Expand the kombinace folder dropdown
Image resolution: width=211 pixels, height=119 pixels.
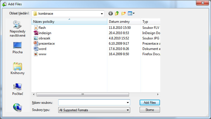(101, 13)
